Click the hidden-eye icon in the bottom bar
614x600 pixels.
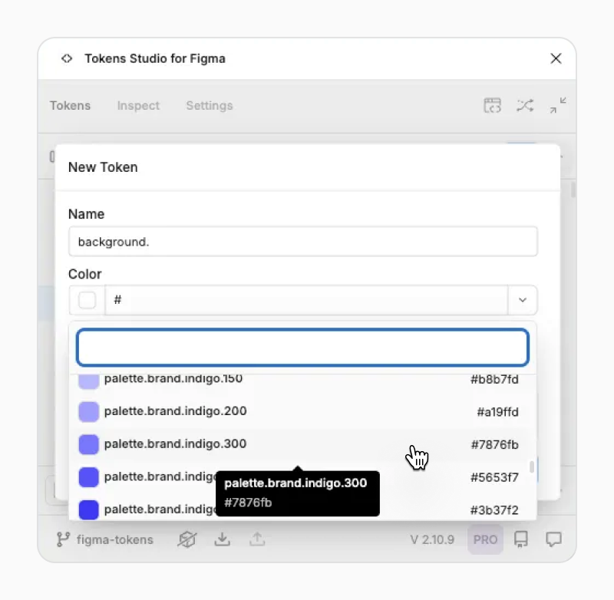pyautogui.click(x=187, y=539)
